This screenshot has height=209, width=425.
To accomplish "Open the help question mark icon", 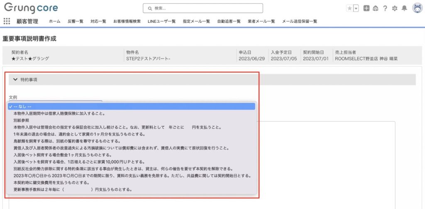I will [385, 8].
